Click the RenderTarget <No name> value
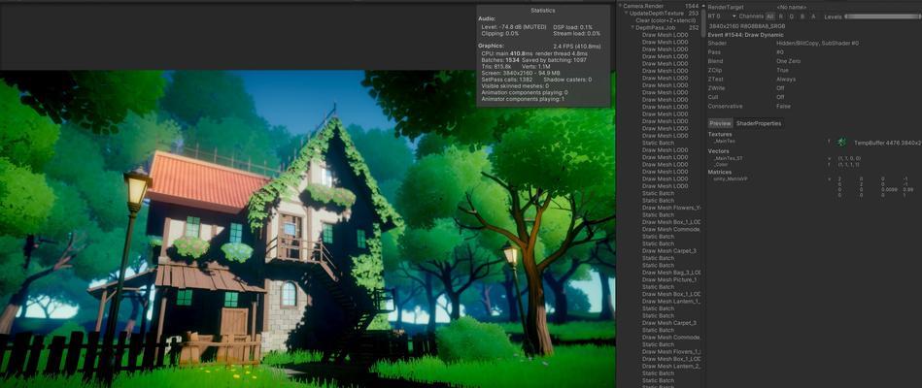 point(791,7)
